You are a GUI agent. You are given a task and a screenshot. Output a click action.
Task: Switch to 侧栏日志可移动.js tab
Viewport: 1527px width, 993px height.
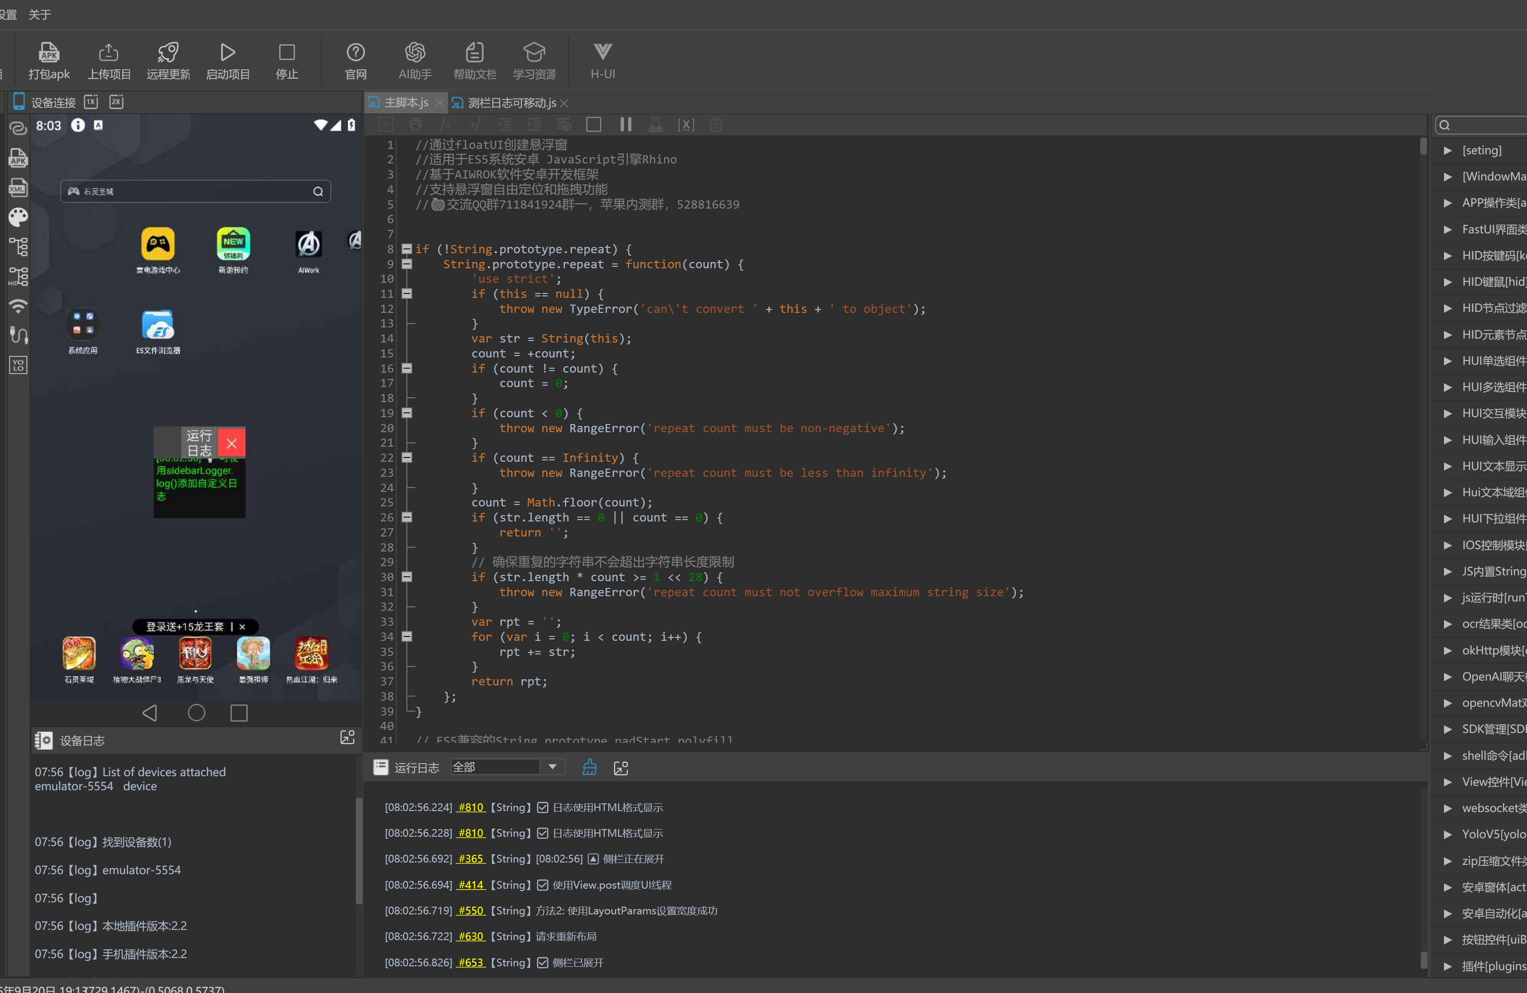pyautogui.click(x=512, y=102)
